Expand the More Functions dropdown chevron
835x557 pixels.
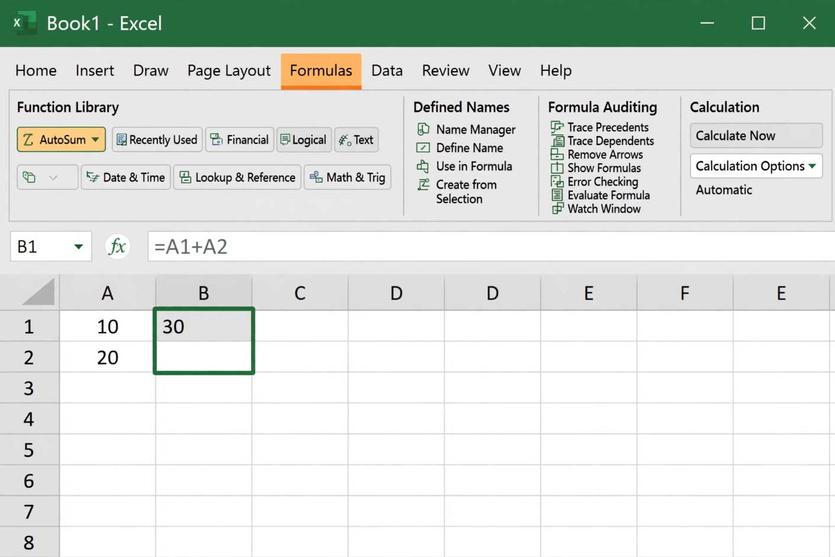click(53, 178)
